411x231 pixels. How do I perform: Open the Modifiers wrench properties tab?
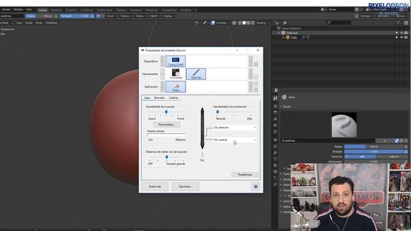pyautogui.click(x=275, y=153)
